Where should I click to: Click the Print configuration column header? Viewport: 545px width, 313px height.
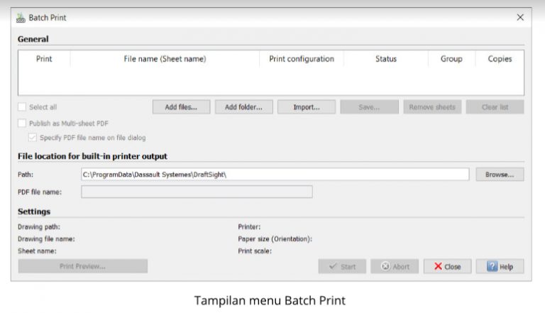[x=302, y=59]
